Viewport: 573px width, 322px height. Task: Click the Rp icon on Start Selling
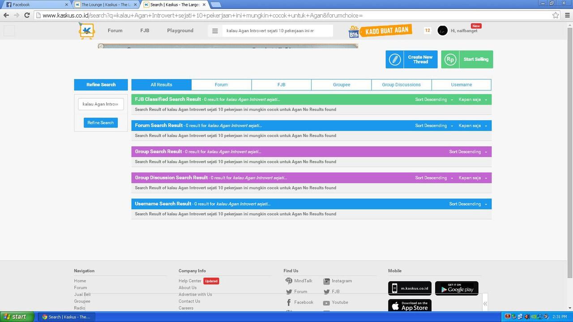pos(450,59)
